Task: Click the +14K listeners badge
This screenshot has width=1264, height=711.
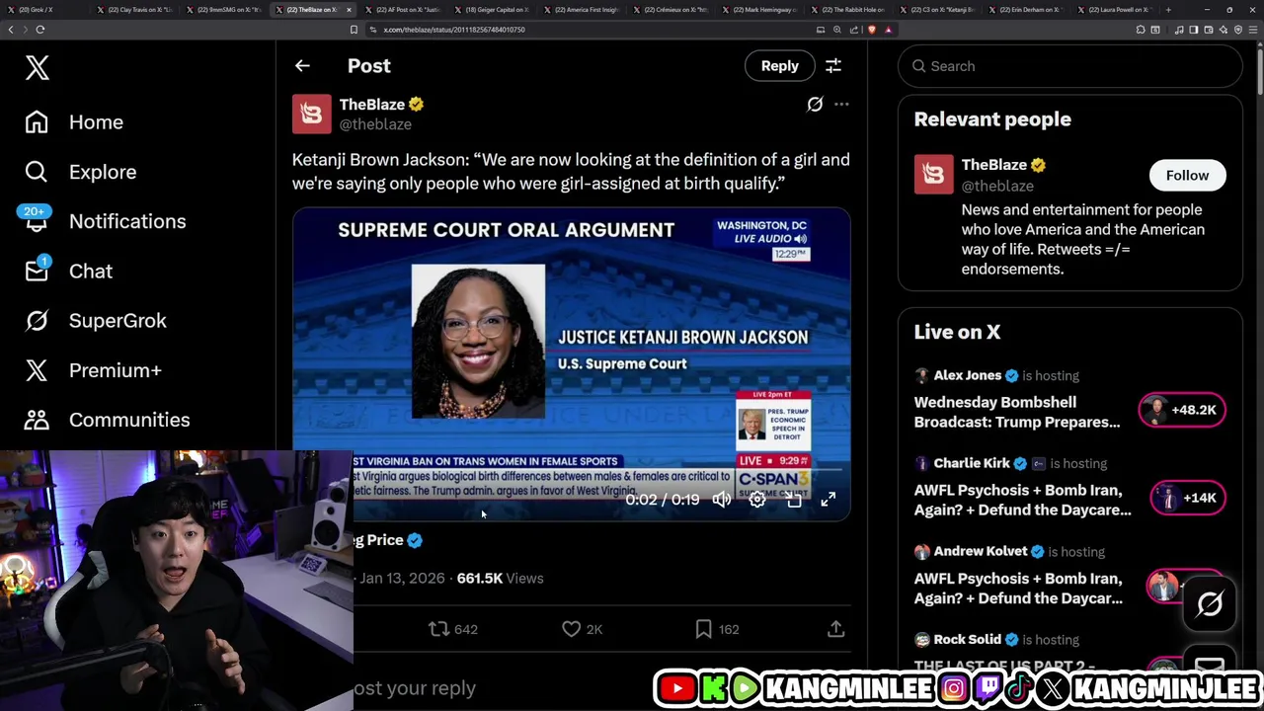Action: [x=1188, y=498]
